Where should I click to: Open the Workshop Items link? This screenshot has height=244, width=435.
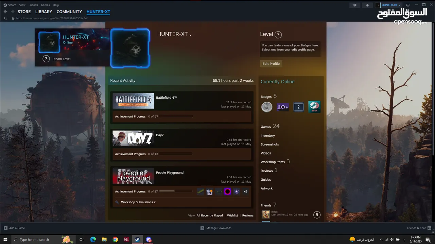(275, 162)
